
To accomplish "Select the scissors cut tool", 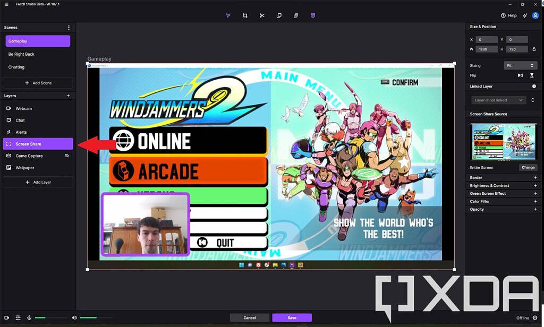I will click(262, 15).
